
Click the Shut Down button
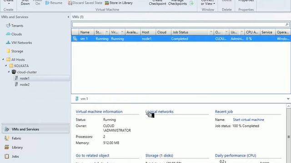pyautogui.click(x=25, y=3)
